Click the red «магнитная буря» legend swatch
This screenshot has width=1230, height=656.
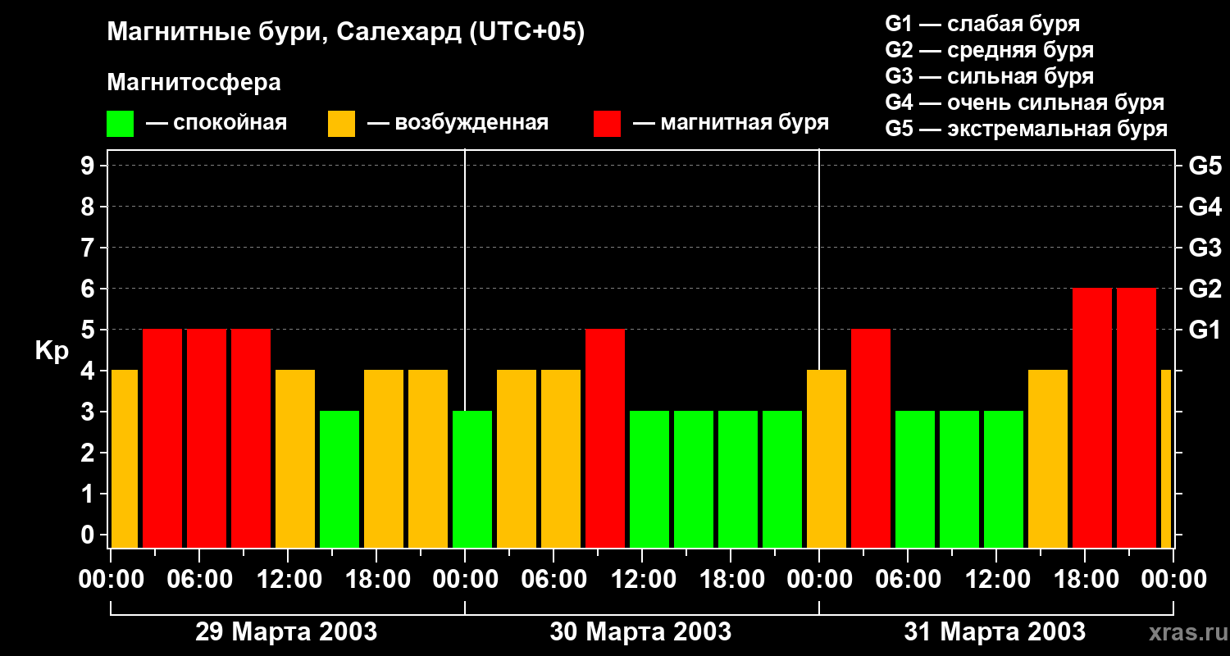click(607, 124)
